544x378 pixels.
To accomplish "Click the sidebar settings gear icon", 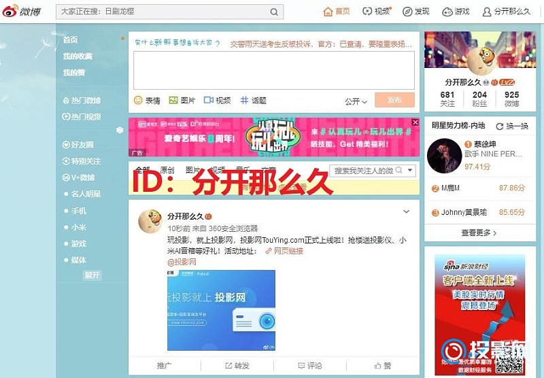I will pyautogui.click(x=120, y=130).
